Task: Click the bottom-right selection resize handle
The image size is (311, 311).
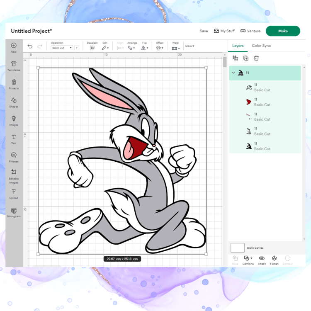Action: (x=206, y=254)
